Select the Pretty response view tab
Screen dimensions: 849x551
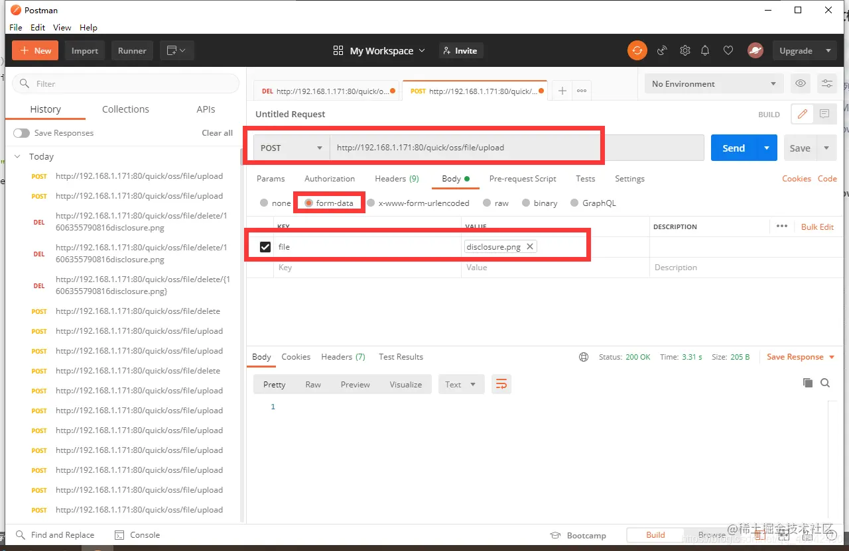[x=274, y=384]
